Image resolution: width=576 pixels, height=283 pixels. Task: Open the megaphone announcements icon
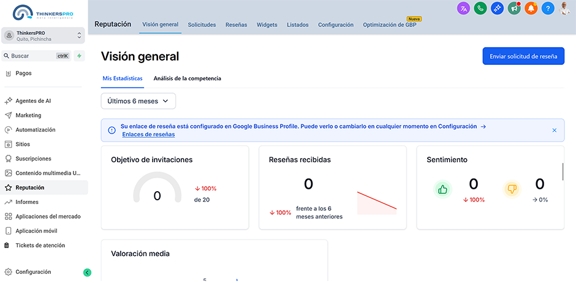click(514, 9)
